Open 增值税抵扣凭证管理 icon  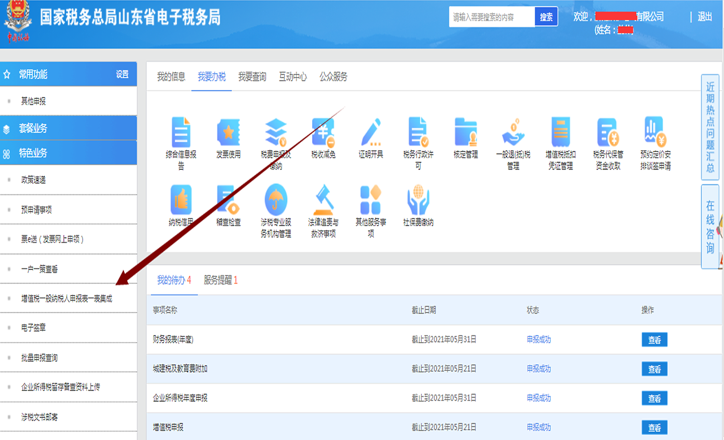tap(561, 133)
